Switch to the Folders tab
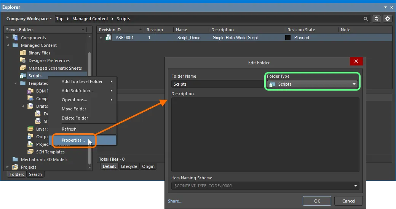 pos(17,174)
